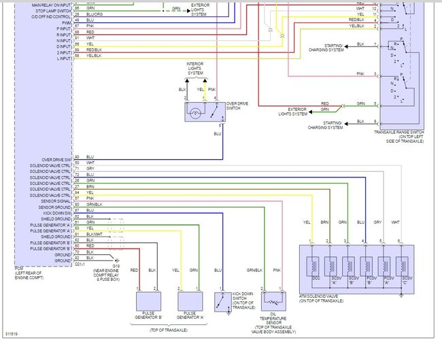Screen dimensions: 442x344
Task: Click the 'SENSOR SIGNAL' PCM pin label
Action: point(56,201)
